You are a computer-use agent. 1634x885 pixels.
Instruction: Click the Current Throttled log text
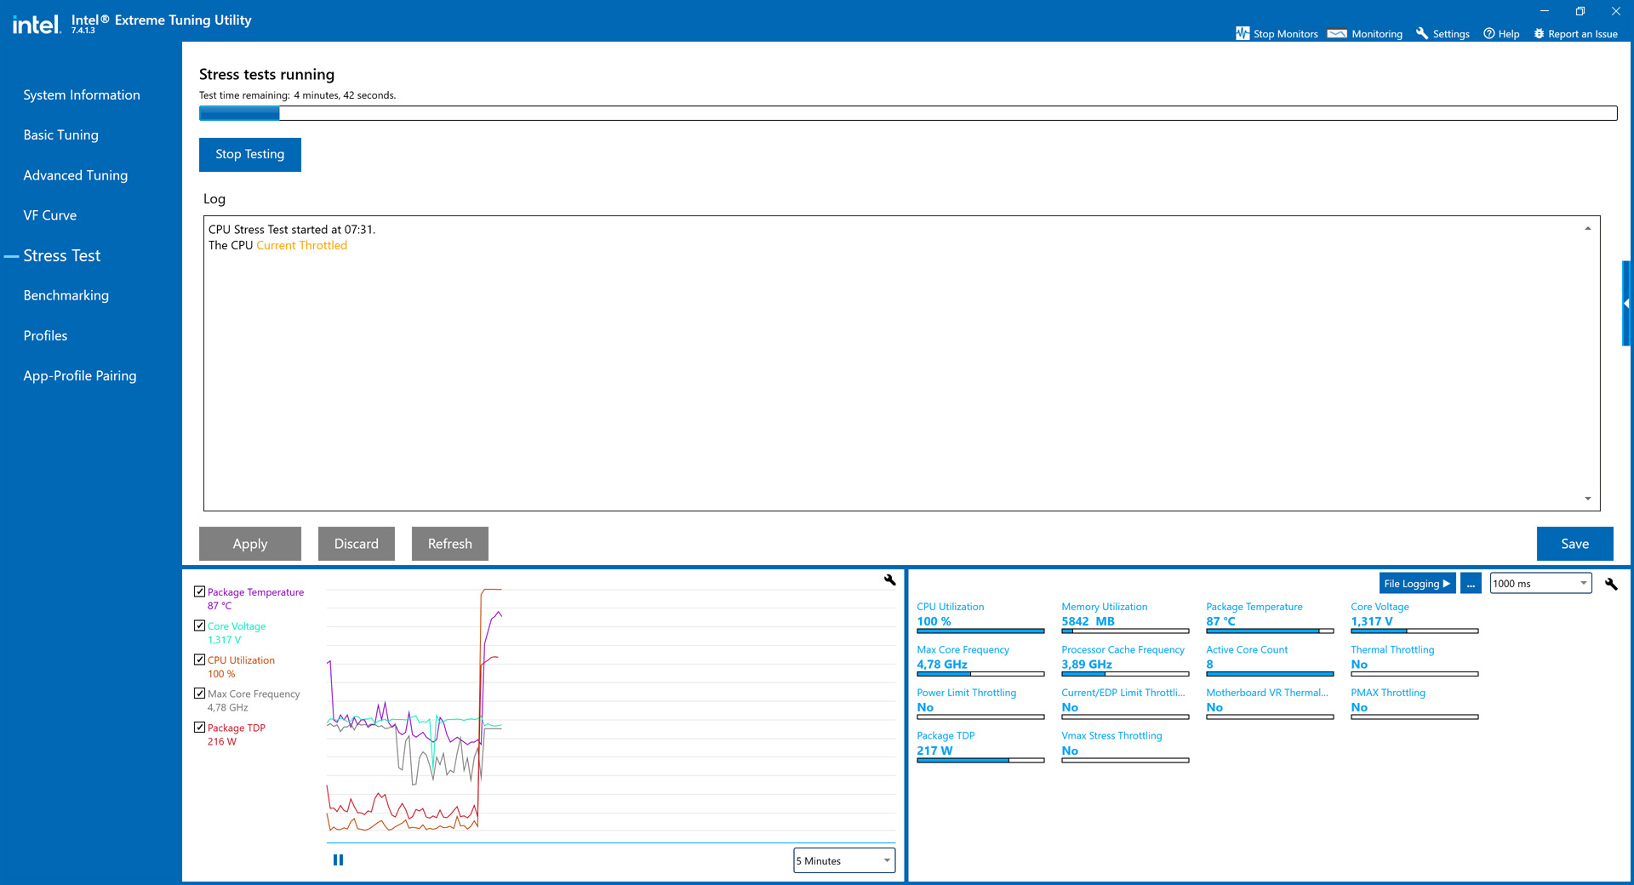coord(302,245)
